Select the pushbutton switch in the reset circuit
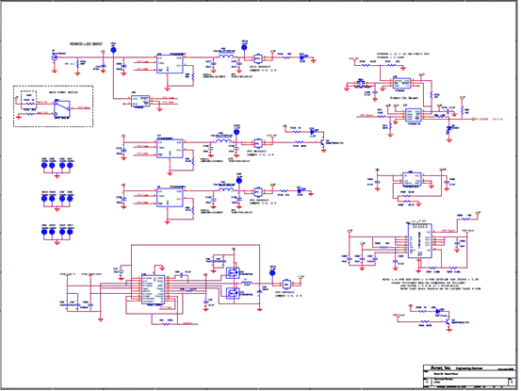Viewport: 521px width, 391px height. point(360,83)
